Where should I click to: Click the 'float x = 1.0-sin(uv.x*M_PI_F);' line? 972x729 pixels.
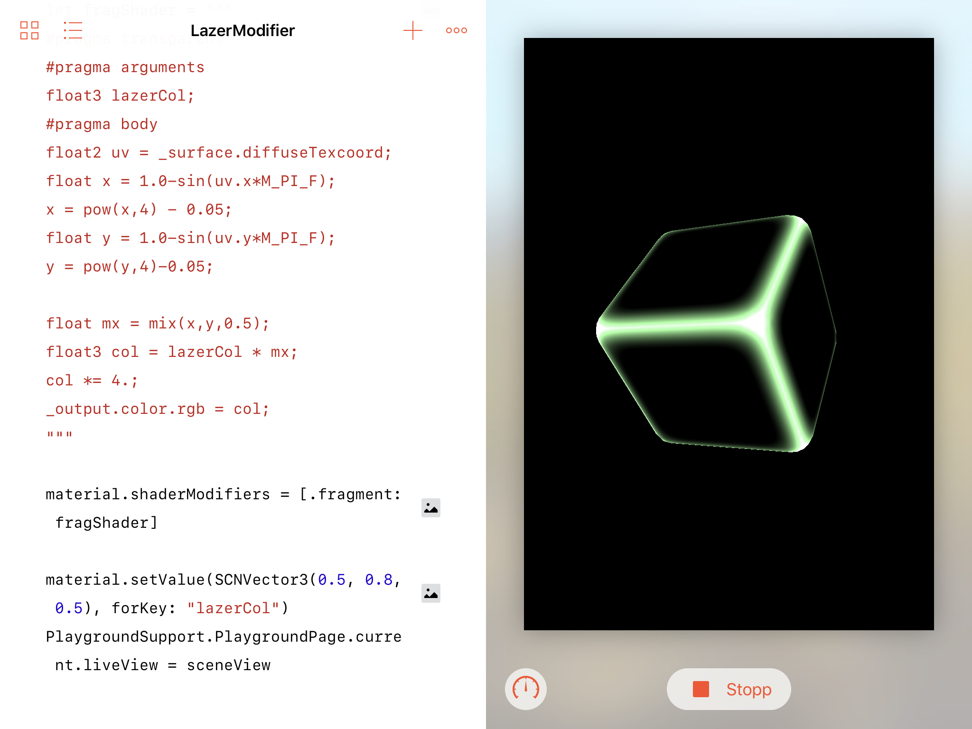click(x=191, y=181)
